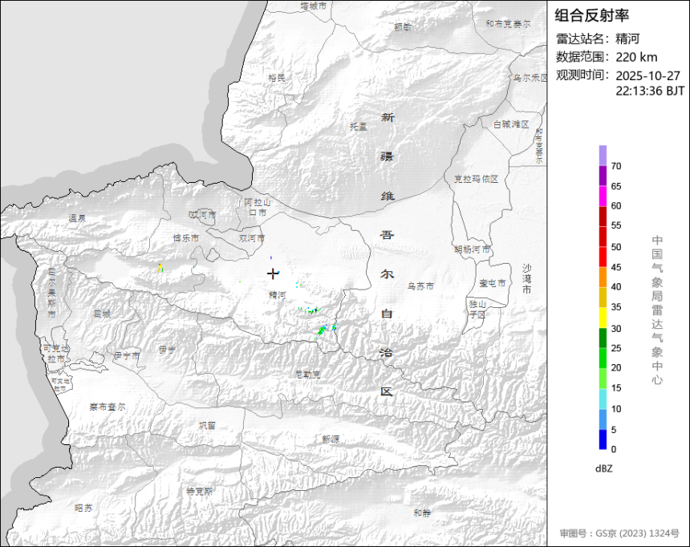Click the 裕民 map label

pyautogui.click(x=277, y=78)
